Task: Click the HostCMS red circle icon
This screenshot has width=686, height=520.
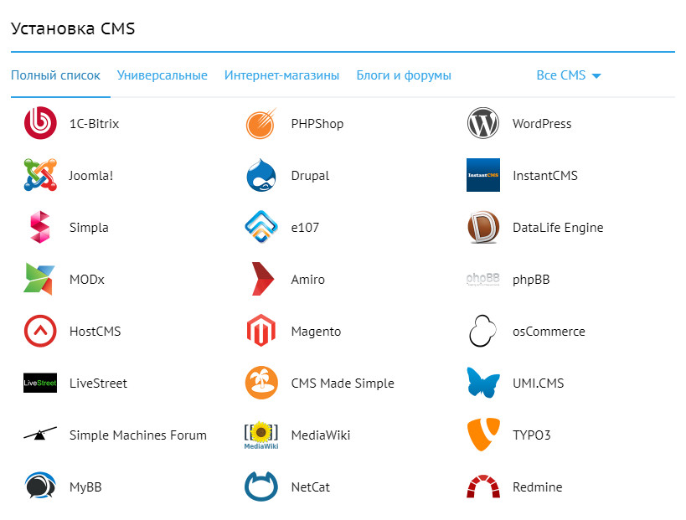Action: tap(40, 331)
